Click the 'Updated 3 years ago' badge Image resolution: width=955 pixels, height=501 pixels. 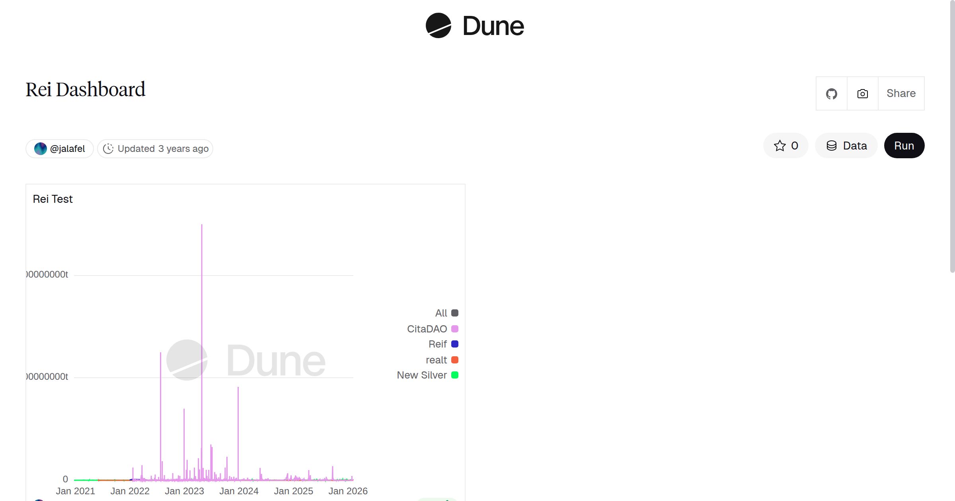pyautogui.click(x=155, y=148)
